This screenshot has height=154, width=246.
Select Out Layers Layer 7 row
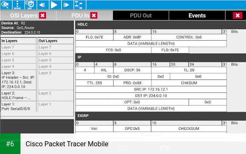point(56,47)
